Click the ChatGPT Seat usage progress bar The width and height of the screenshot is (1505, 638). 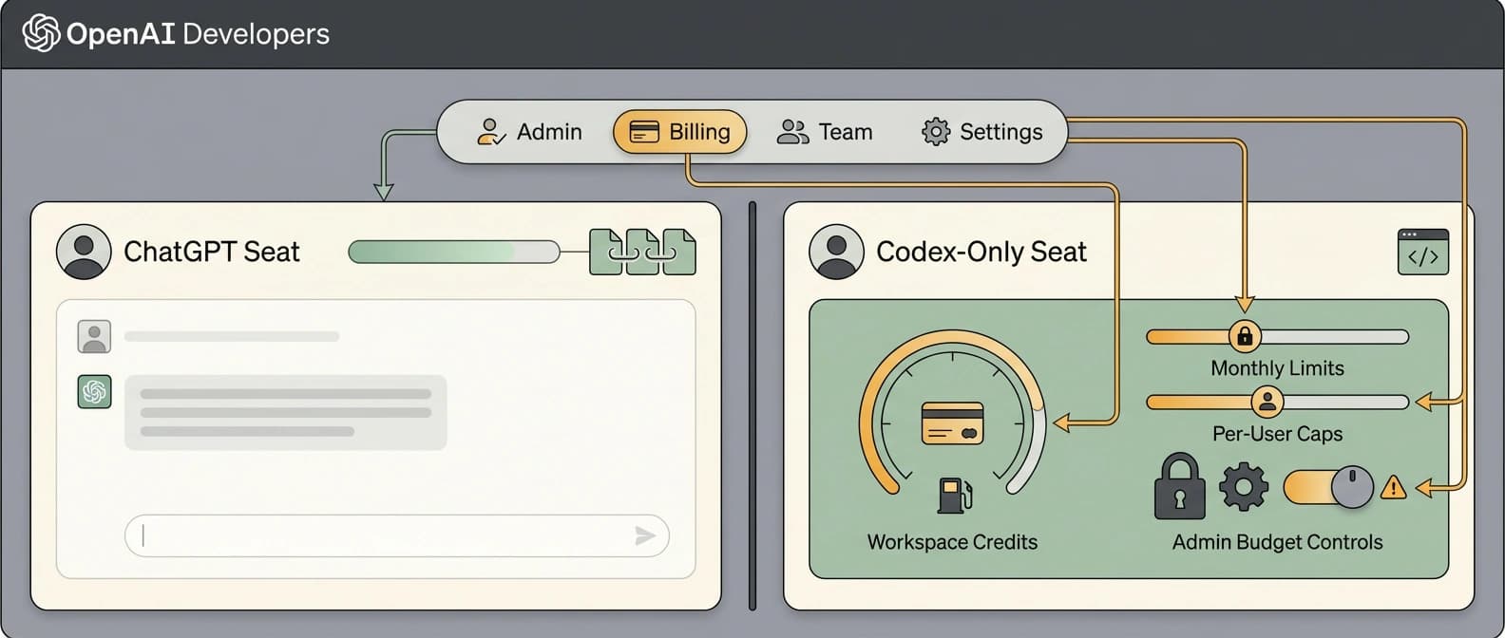pyautogui.click(x=454, y=252)
